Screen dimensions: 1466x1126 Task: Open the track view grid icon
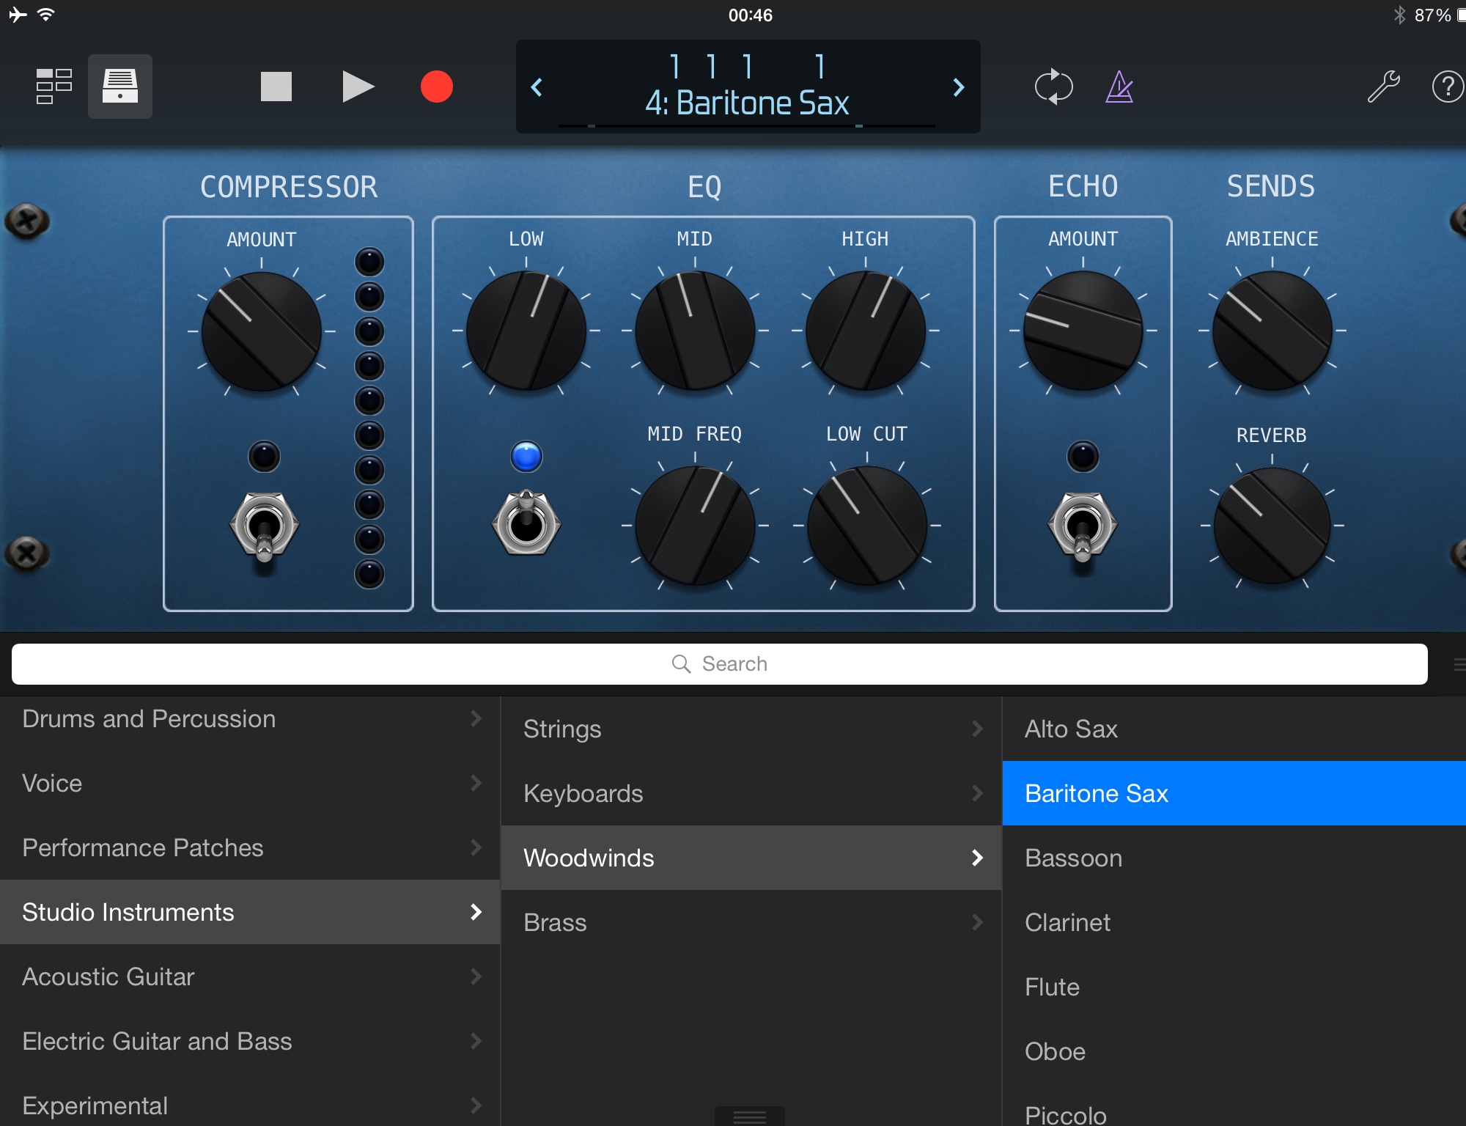pos(54,87)
